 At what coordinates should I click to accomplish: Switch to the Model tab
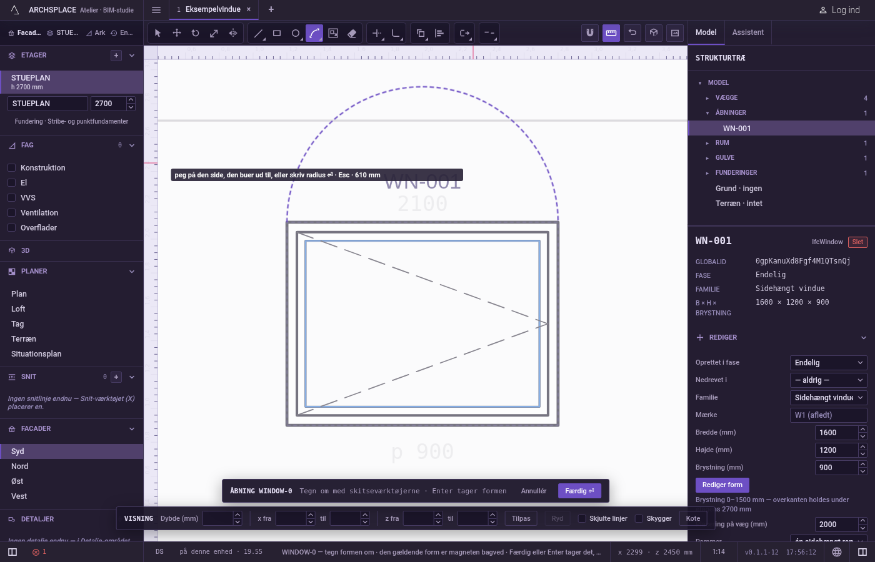[706, 32]
